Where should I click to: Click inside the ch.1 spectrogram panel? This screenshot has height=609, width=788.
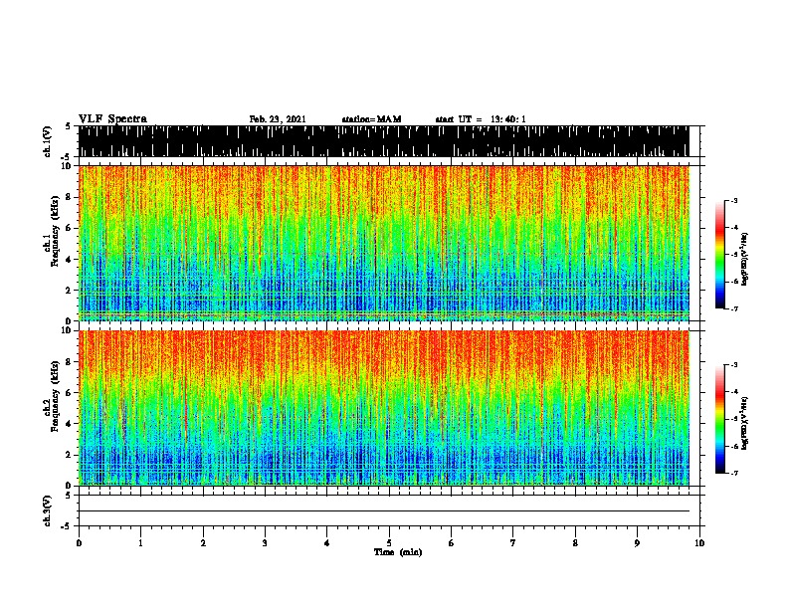(384, 243)
